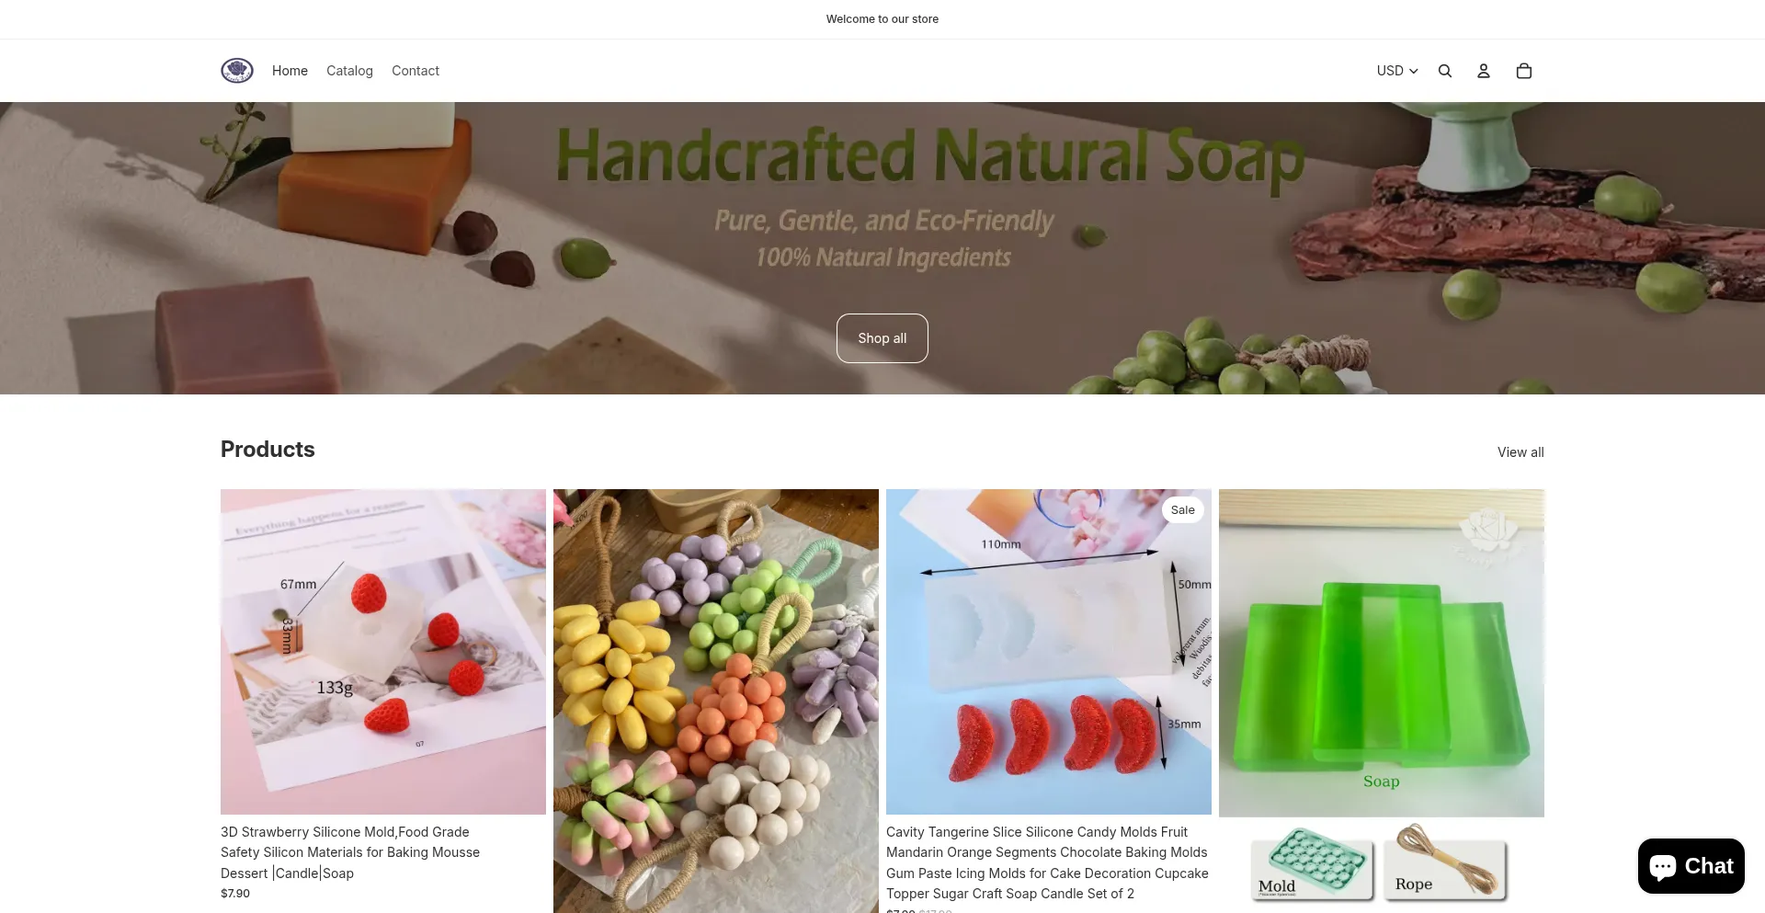Open the tangerine slice mold product image
The image size is (1765, 913).
1049,652
